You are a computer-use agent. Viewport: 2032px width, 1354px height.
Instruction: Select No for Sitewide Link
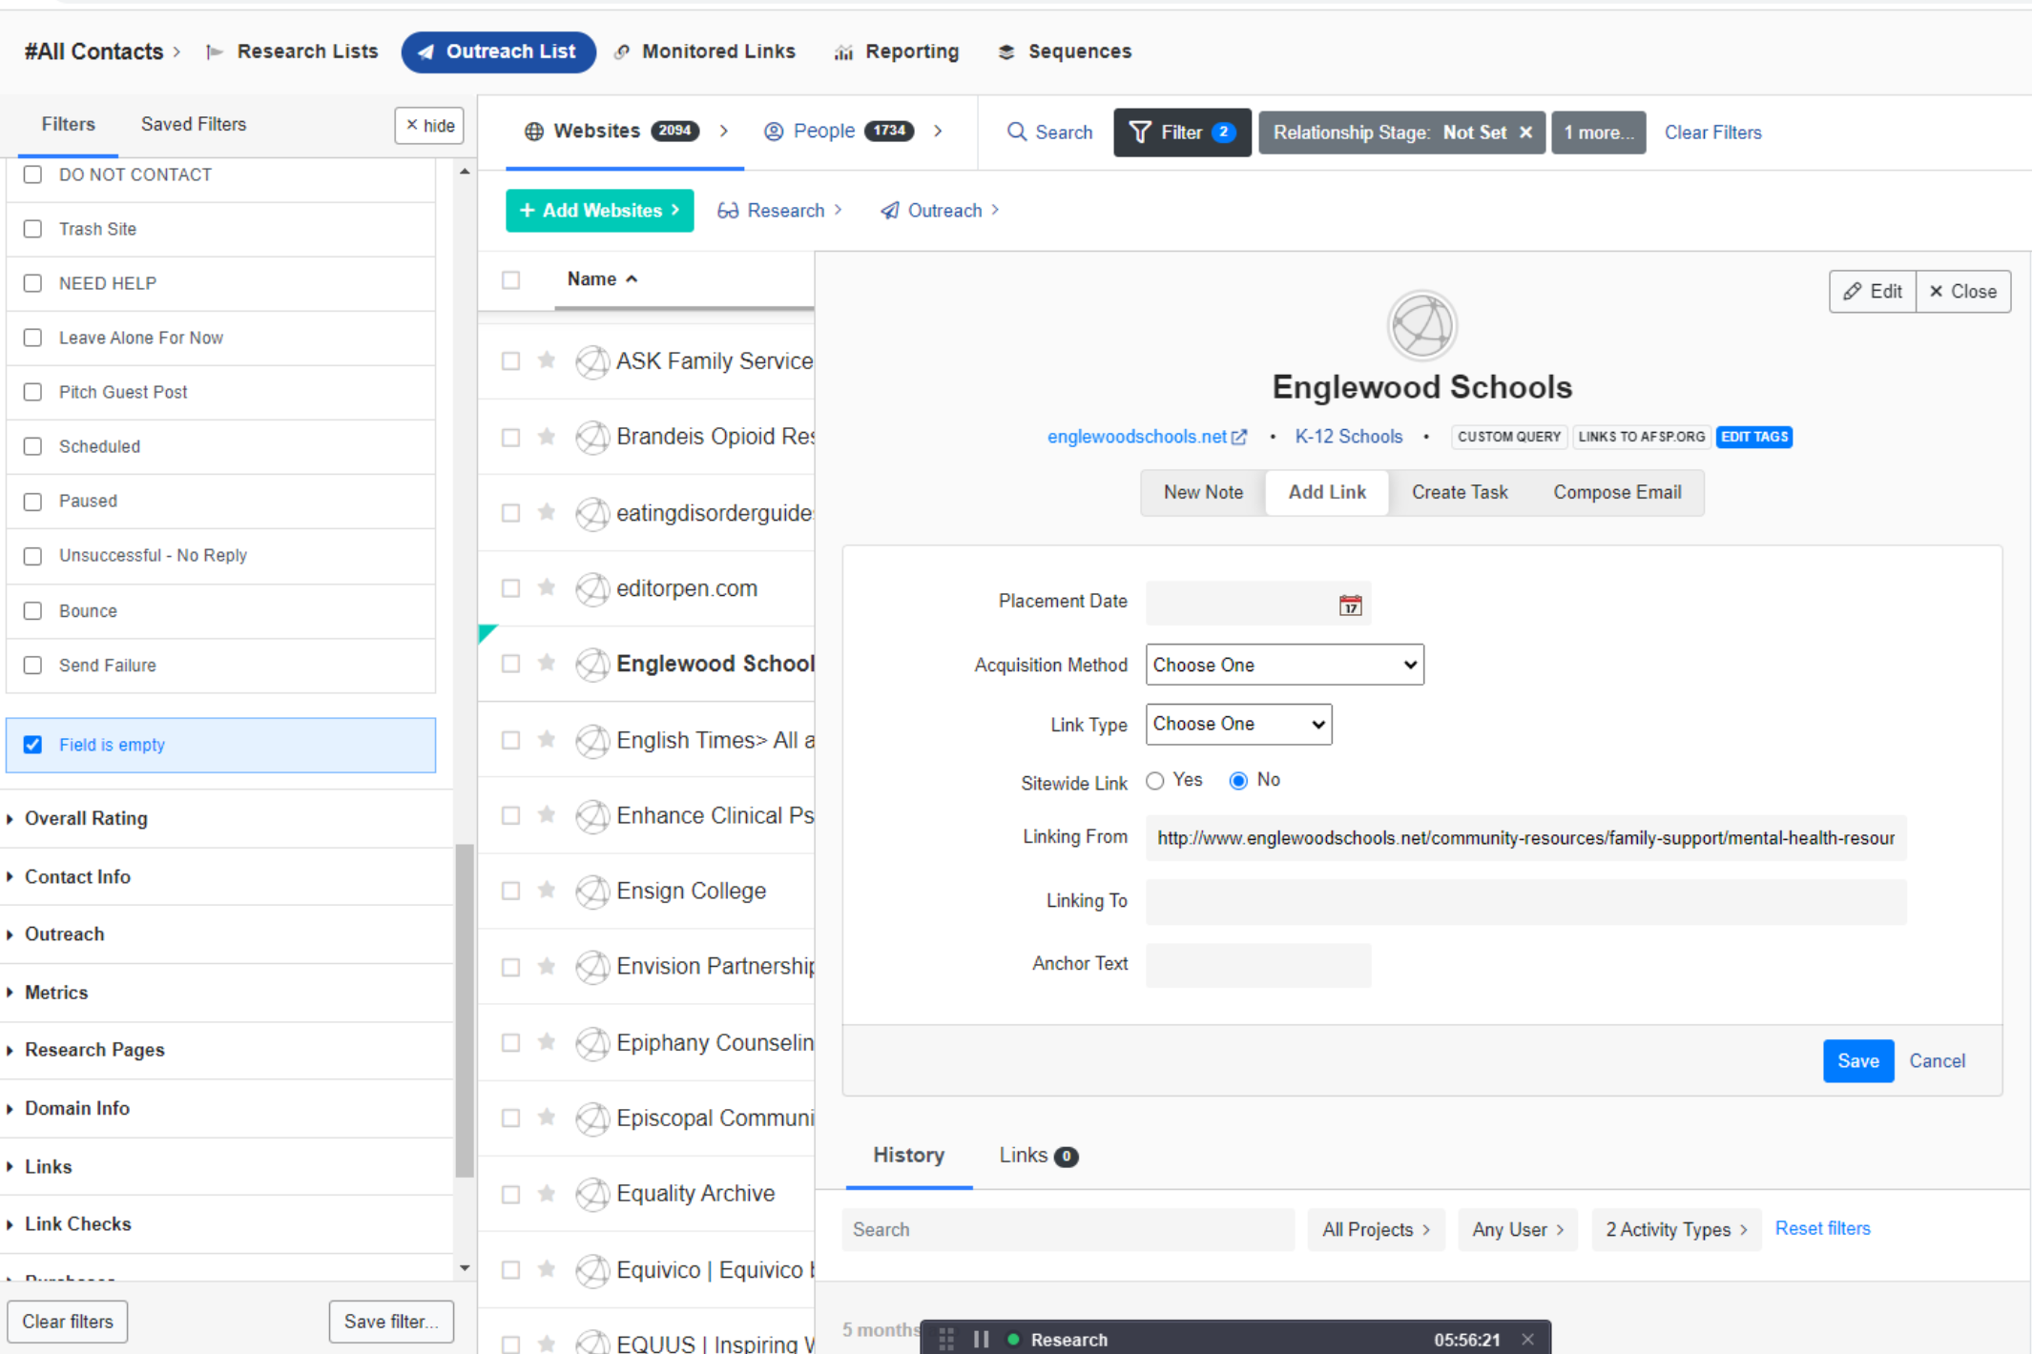pyautogui.click(x=1238, y=781)
